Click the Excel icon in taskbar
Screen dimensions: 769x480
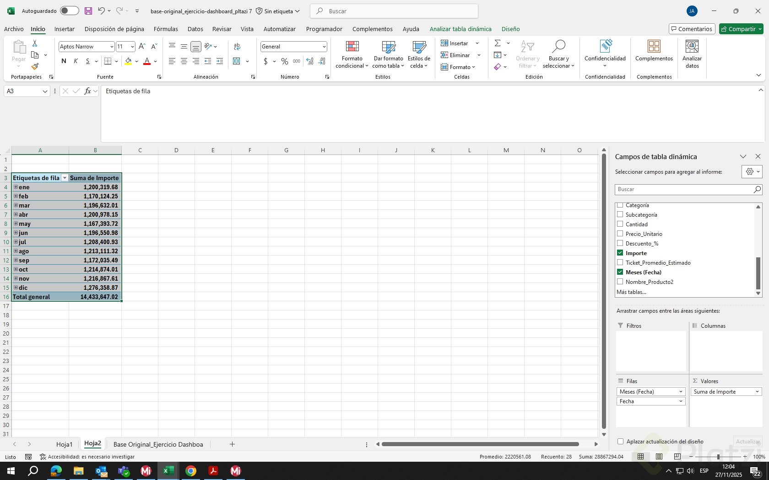(x=168, y=471)
